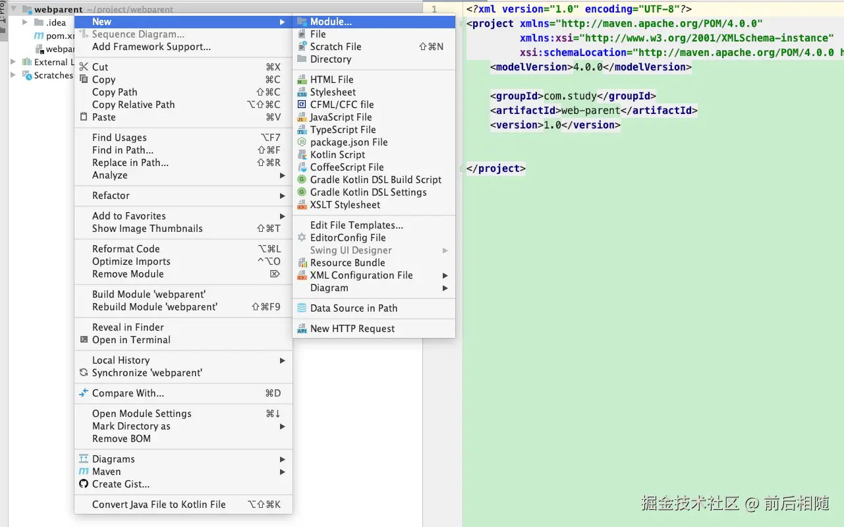The image size is (844, 527).
Task: Click the Create Gist GitHub icon
Action: pos(84,484)
